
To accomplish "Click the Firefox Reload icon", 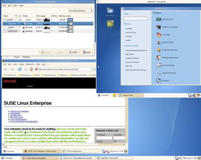I will 20,69.
